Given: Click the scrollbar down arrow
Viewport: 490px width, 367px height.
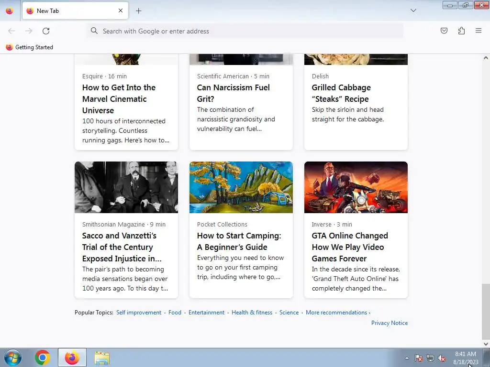Looking at the screenshot, I should click(486, 344).
